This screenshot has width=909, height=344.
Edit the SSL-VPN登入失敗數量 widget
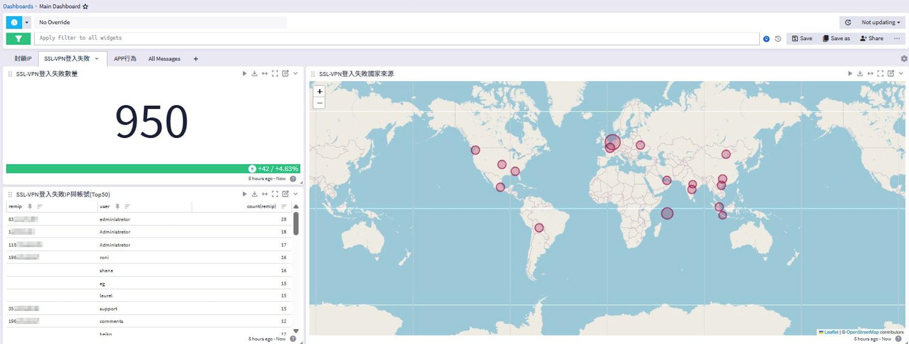tap(286, 74)
